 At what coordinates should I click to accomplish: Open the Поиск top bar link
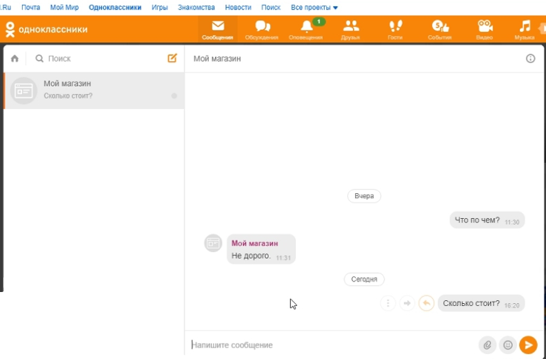pyautogui.click(x=271, y=8)
